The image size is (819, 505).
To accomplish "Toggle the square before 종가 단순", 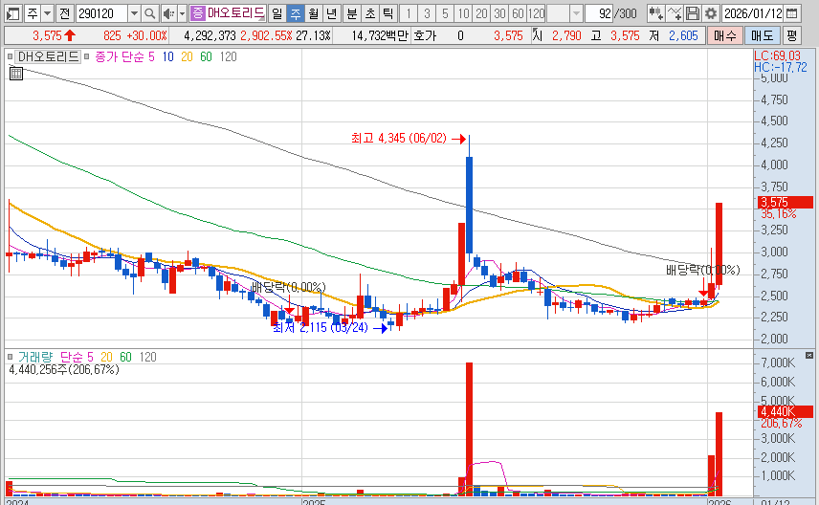I will coord(87,56).
